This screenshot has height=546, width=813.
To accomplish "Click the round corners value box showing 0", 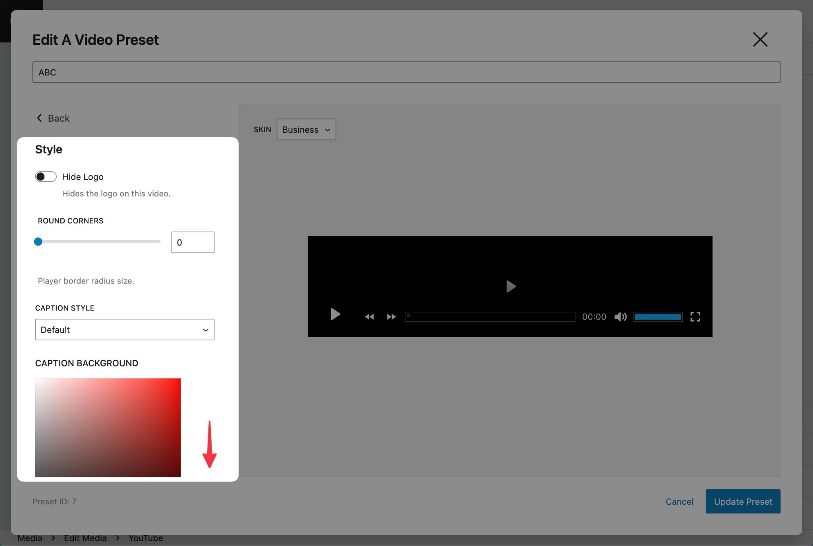I will [193, 242].
